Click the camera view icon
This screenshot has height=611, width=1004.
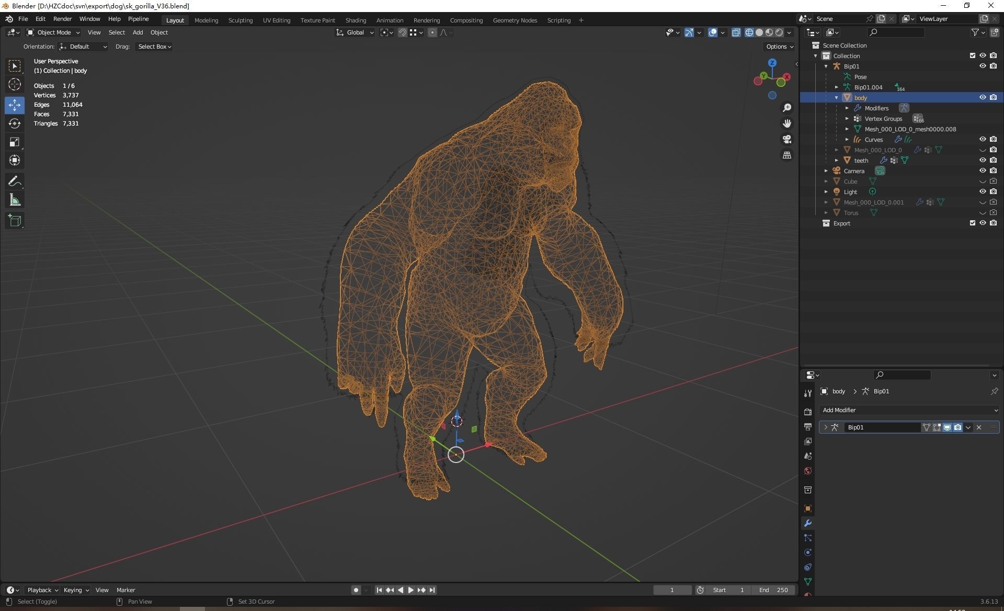(x=787, y=139)
